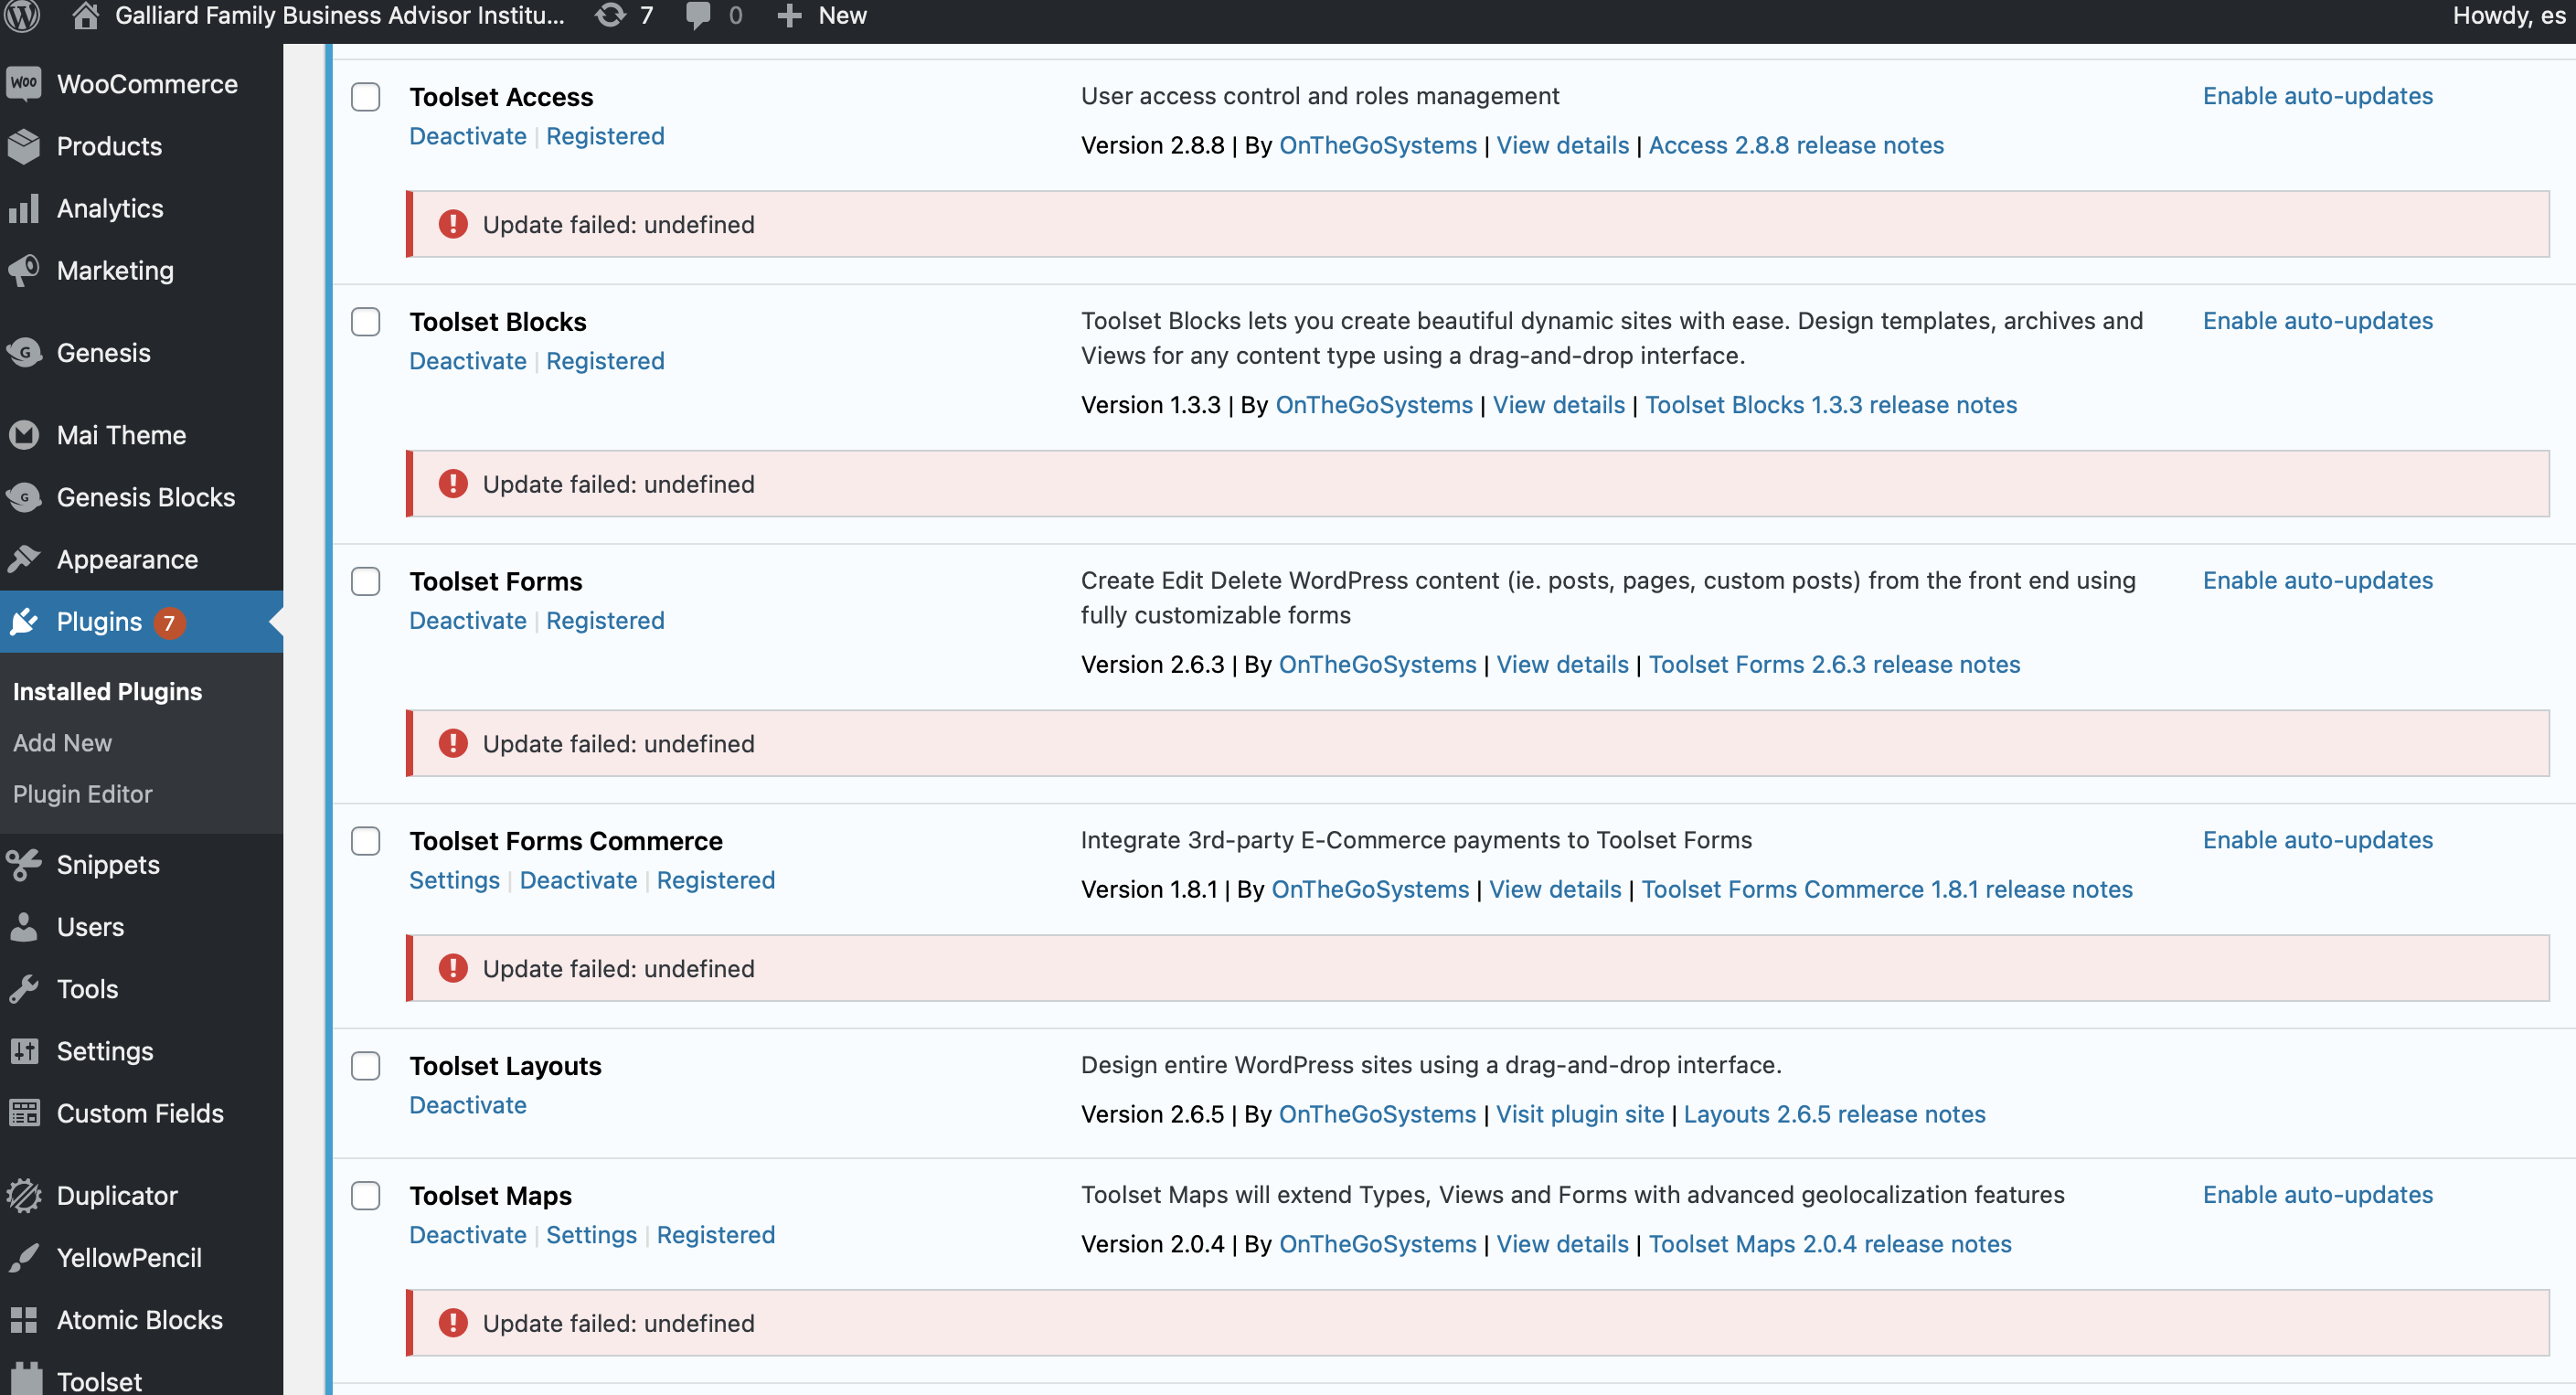Screen dimensions: 2576x1395
Task: Select the Toolset Blocks checkbox
Action: [365, 322]
